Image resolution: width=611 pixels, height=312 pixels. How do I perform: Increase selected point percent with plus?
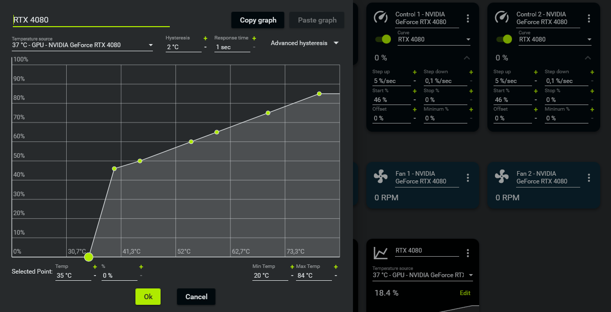pyautogui.click(x=141, y=267)
